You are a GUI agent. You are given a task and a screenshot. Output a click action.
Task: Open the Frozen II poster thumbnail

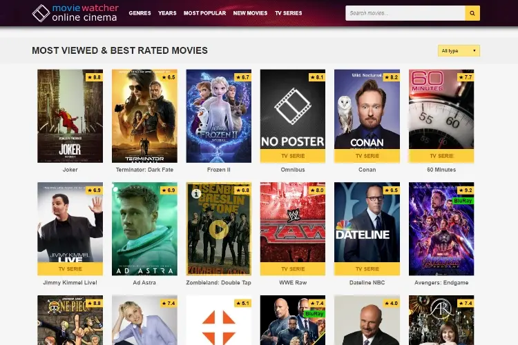(219, 116)
